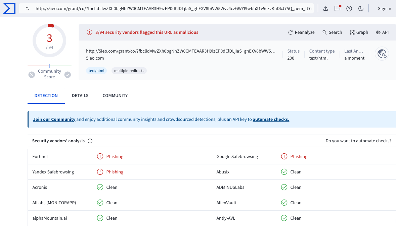The image size is (396, 226).
Task: Select the Google Safebrowsing vendor name
Action: (x=237, y=157)
